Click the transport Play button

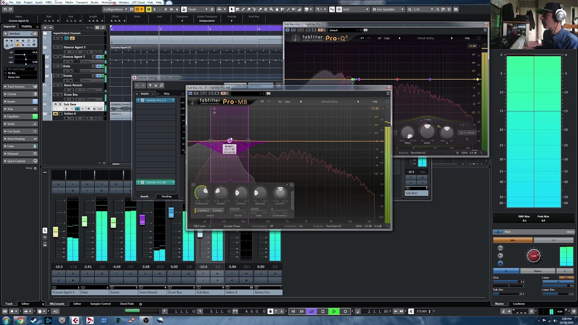pyautogui.click(x=334, y=311)
